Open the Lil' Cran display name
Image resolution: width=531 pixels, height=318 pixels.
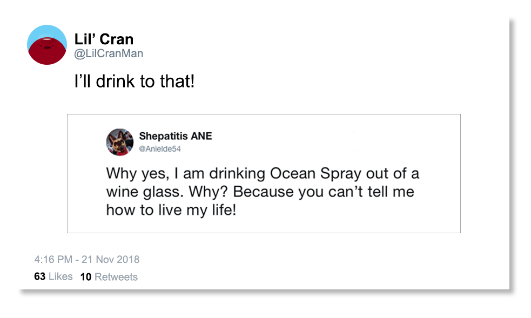[x=104, y=39]
